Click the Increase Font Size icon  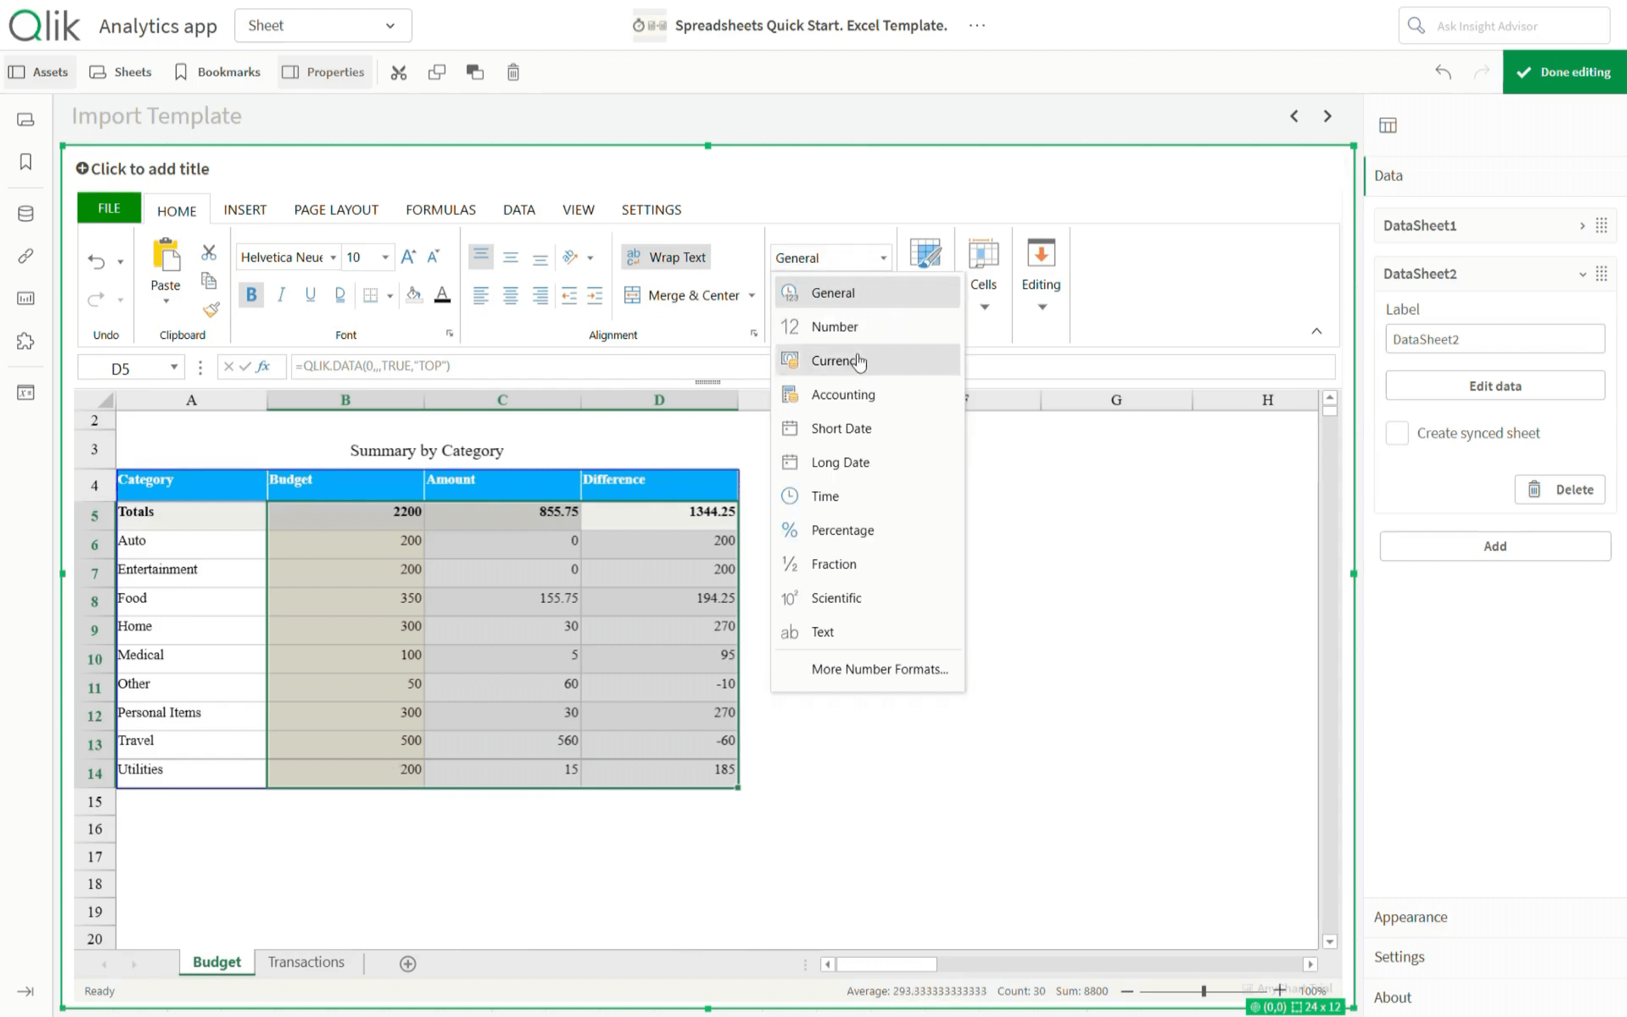pos(407,257)
